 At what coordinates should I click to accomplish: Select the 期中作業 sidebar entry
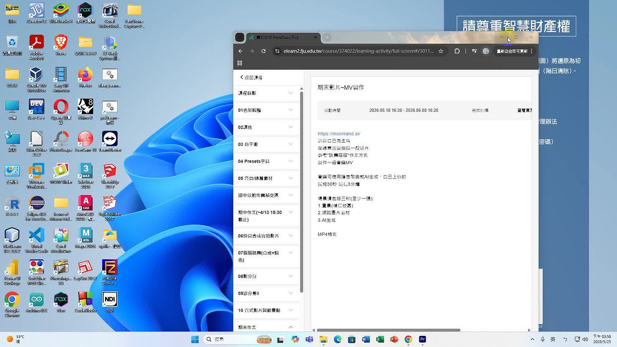tap(267, 215)
